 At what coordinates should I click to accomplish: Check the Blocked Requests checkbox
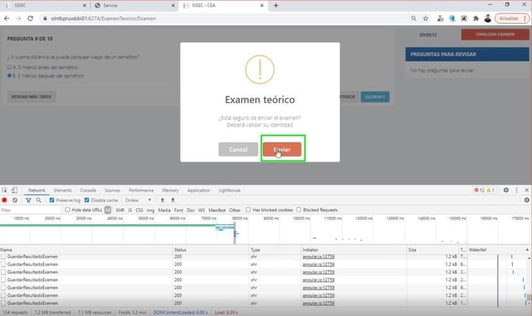click(x=299, y=210)
